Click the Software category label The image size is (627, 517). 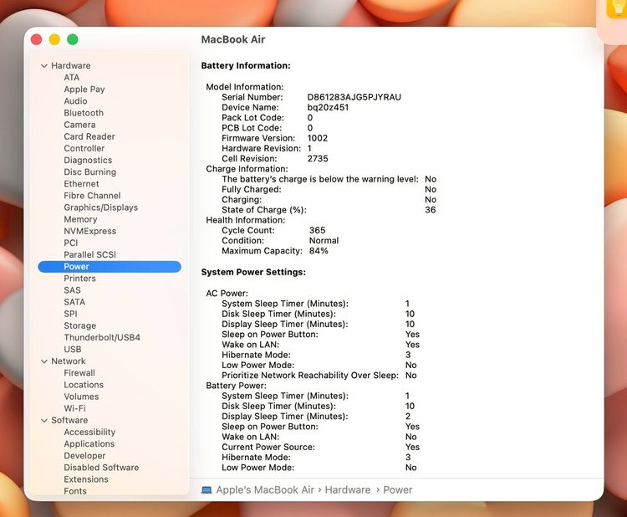(x=69, y=420)
